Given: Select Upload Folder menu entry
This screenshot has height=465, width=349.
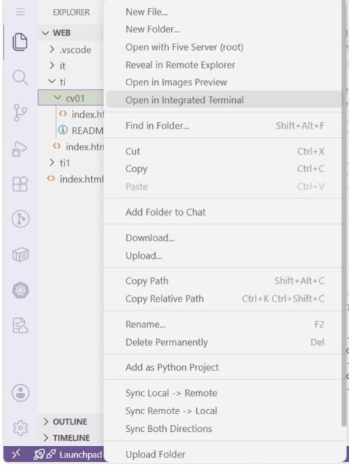Looking at the screenshot, I should pyautogui.click(x=223, y=454).
